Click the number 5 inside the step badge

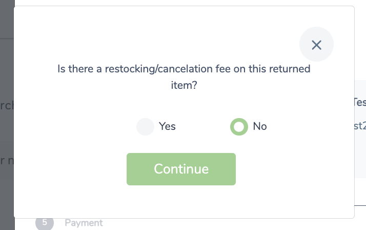coord(45,222)
